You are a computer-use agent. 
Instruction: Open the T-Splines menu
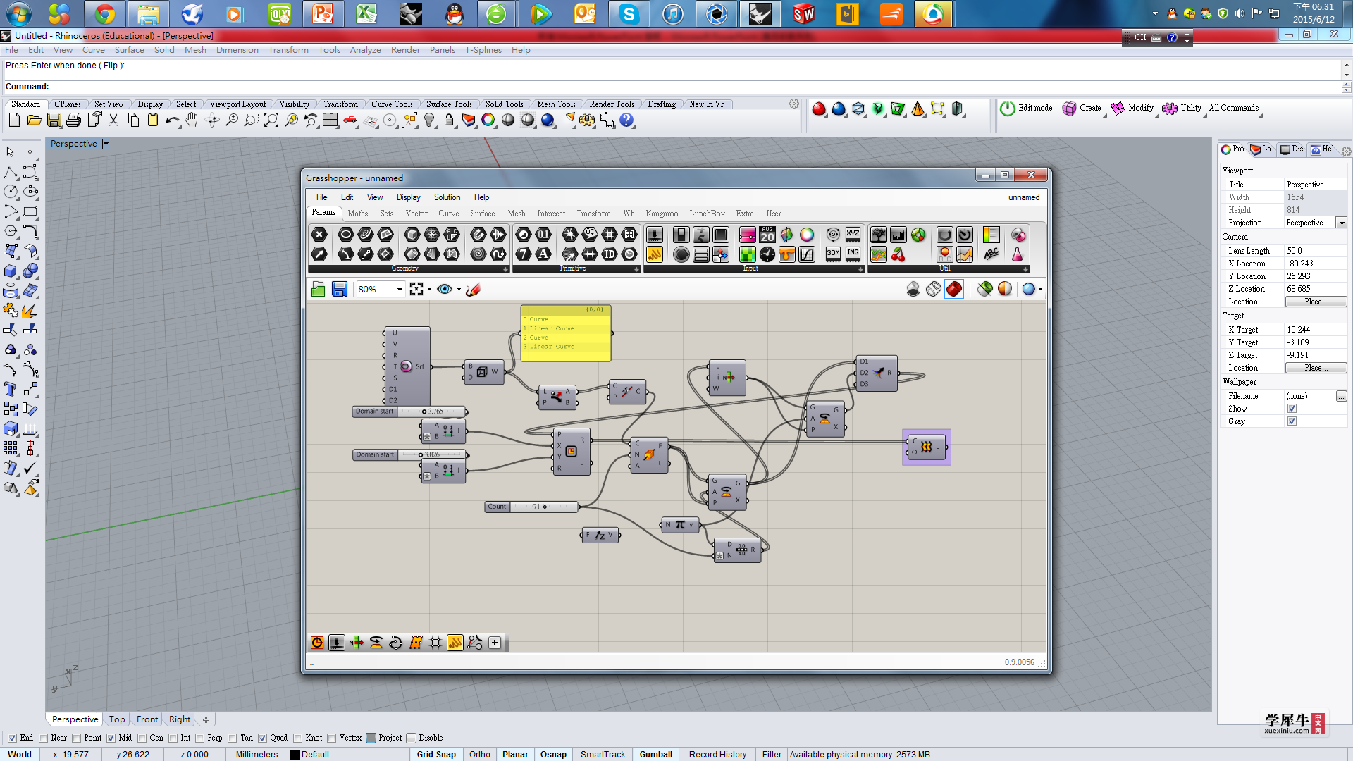tap(483, 50)
